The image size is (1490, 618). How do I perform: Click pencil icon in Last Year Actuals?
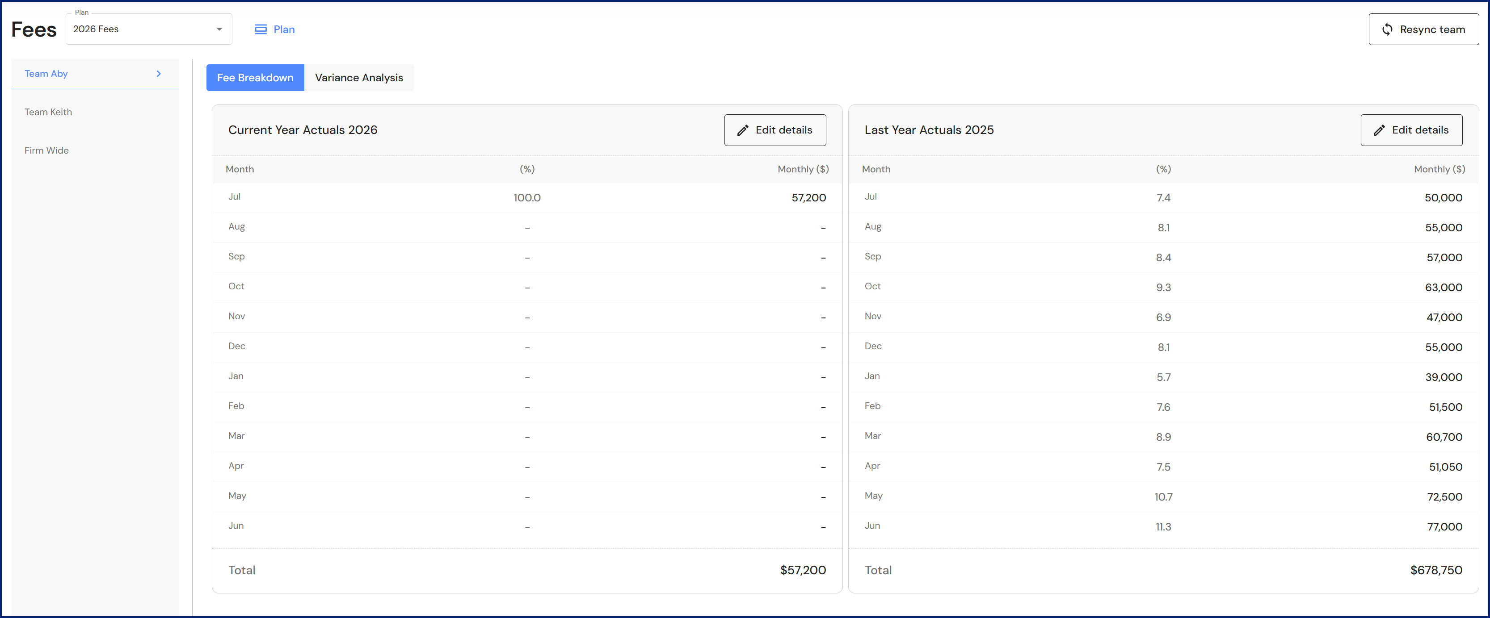[x=1379, y=131]
